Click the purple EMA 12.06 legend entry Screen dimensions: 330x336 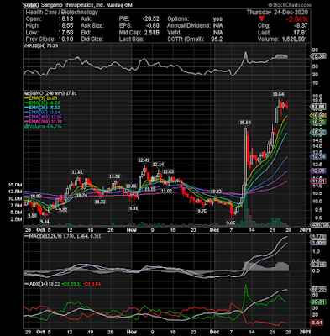click(x=43, y=117)
